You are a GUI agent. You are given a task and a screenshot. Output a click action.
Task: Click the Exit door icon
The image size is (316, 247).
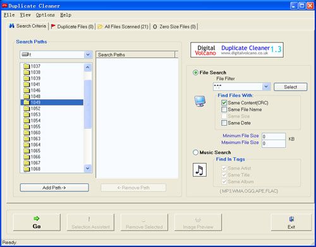pos(291,219)
